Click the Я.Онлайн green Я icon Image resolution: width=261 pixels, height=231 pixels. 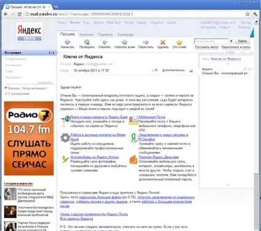coord(134,138)
